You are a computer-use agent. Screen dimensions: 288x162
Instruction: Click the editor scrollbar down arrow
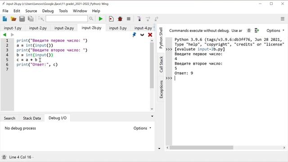pos(152,109)
